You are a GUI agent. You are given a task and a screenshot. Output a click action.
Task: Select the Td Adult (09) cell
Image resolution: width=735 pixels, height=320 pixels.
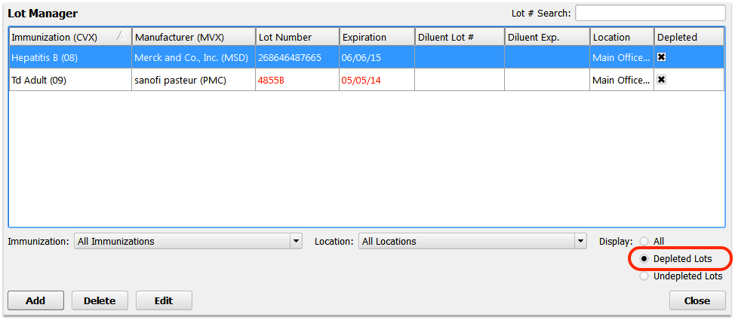tap(70, 80)
